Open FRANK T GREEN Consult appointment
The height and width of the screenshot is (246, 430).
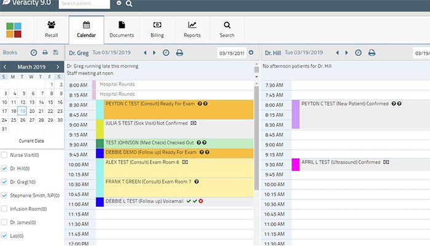click(179, 188)
